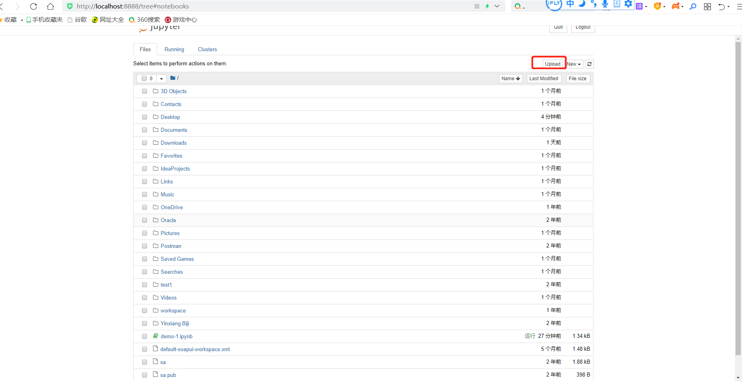742x385 pixels.
Task: Click the green notebook icon of demo-1.ipynb
Action: (155, 336)
